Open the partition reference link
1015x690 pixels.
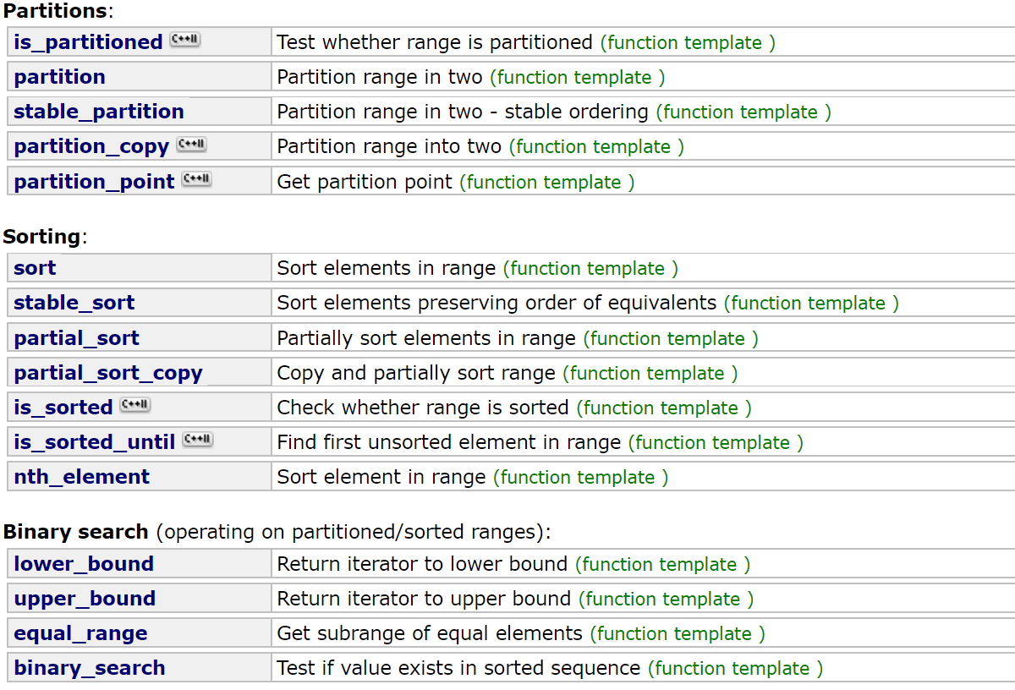click(x=59, y=77)
